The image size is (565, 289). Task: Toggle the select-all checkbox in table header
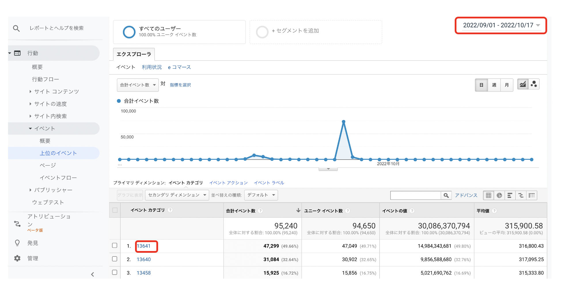pos(115,210)
